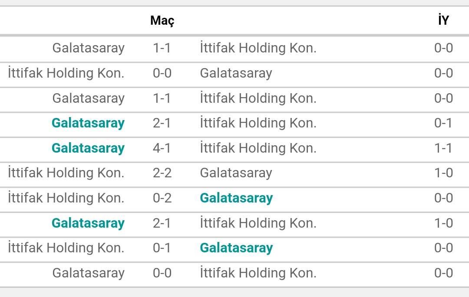
Task: Select the 2-2 match score
Action: pyautogui.click(x=162, y=173)
